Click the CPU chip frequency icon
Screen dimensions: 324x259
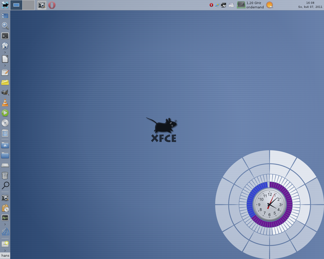coord(241,5)
